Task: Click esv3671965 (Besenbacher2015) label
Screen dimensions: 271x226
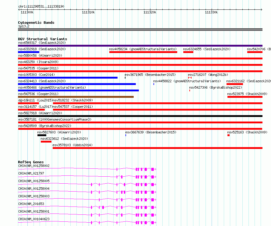Action: pos(150,75)
